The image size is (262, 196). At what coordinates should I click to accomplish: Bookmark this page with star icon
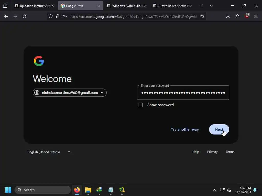click(x=202, y=16)
